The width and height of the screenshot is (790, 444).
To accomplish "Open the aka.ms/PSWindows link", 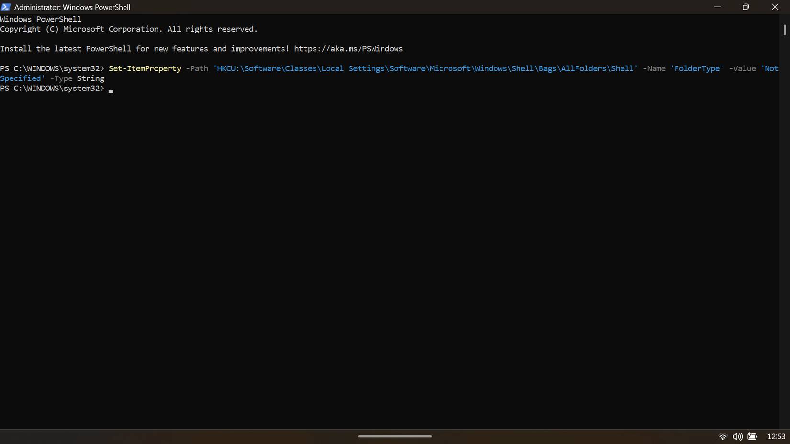I will (x=348, y=48).
